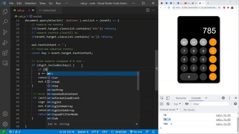239x134 pixels.
Task: Open a new Chrome tab
Action: pos(208,3)
